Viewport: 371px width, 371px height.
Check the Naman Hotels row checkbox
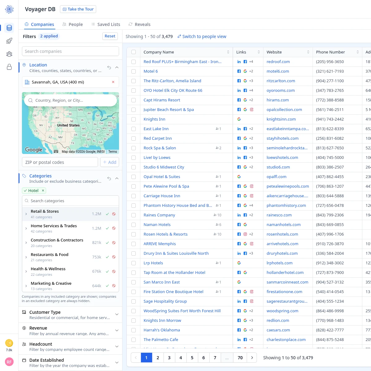click(x=134, y=225)
